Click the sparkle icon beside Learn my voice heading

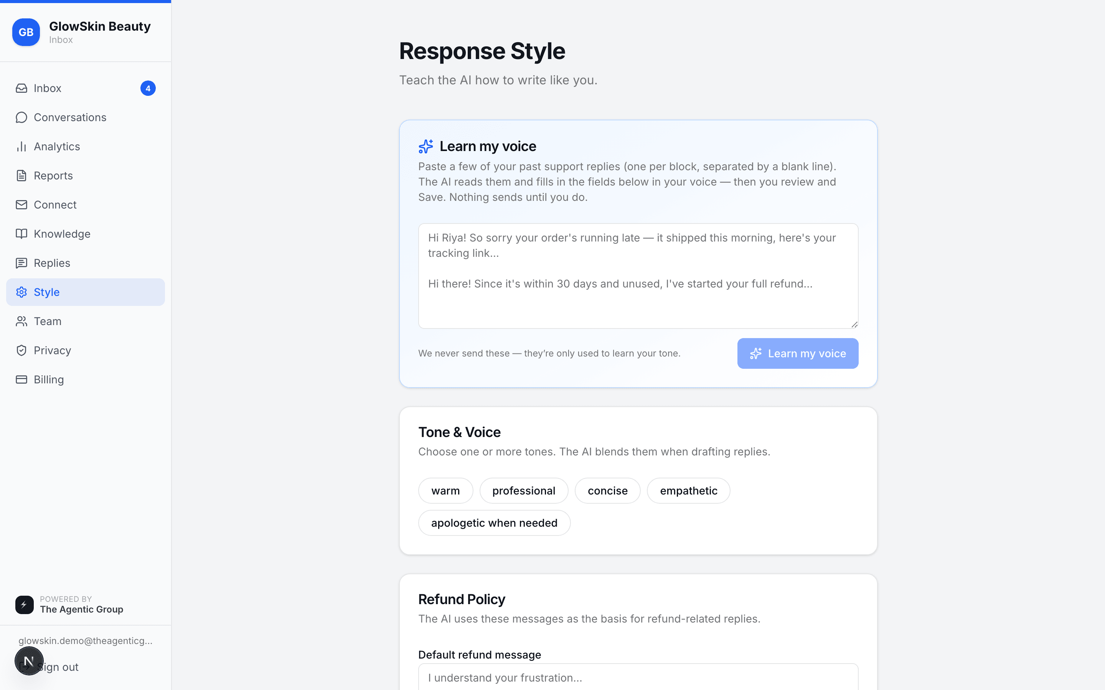click(426, 146)
